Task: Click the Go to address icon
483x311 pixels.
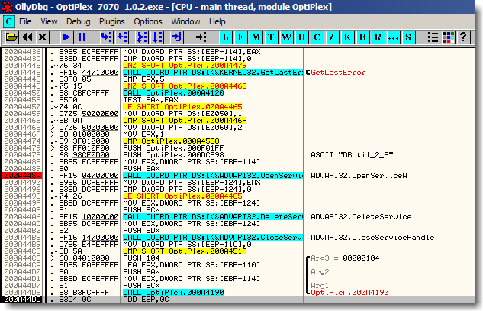Action: point(201,37)
